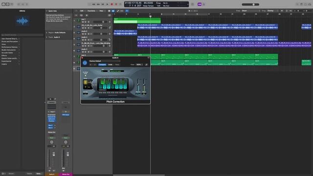Screen dimensions: 313x176
Task: Solo the Inst 1 track
Action: coord(86,22)
